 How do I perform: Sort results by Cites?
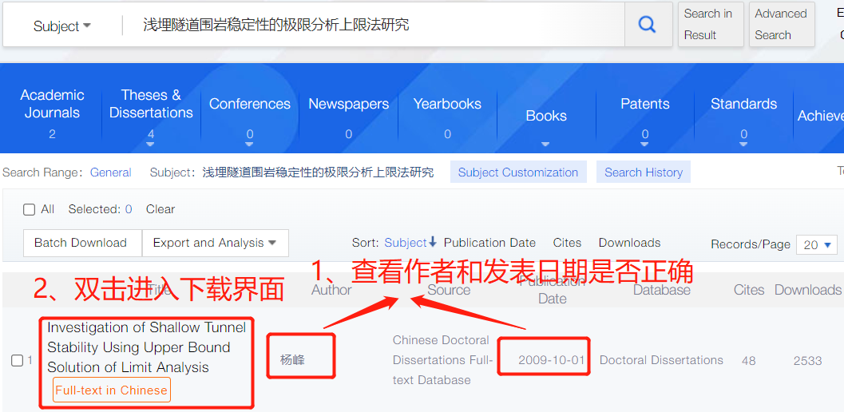[x=568, y=243]
